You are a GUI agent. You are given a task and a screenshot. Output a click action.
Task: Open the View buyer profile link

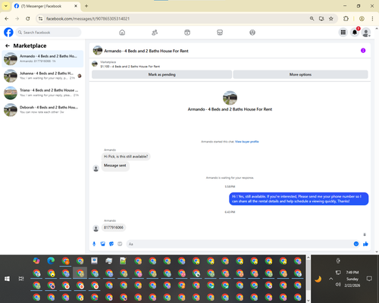pyautogui.click(x=247, y=142)
